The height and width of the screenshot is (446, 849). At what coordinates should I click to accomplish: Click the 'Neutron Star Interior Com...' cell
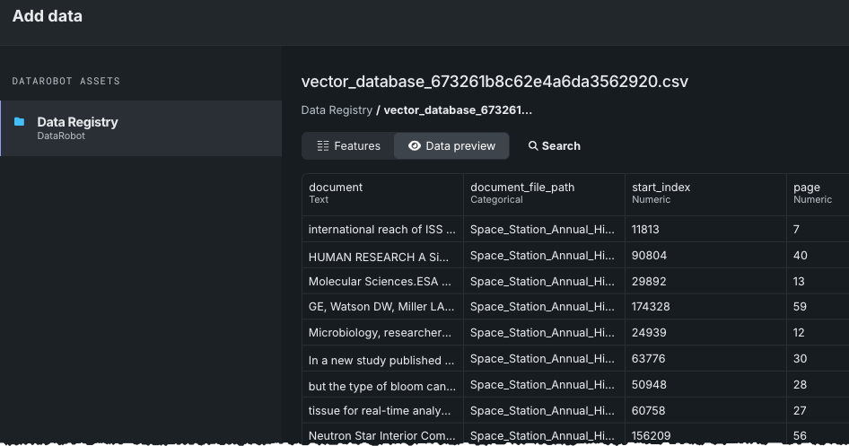(x=382, y=436)
